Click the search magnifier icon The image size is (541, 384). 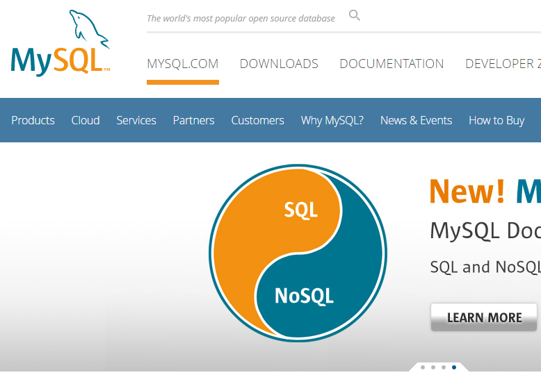[x=355, y=15]
